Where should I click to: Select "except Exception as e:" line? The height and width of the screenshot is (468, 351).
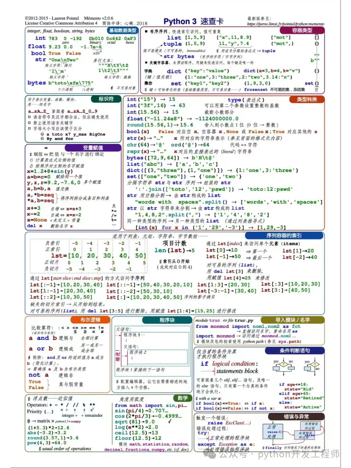click(226, 444)
